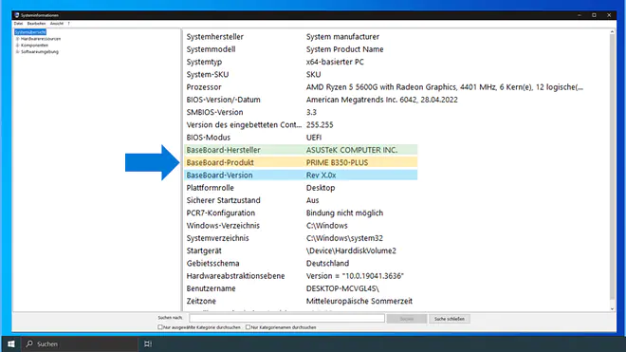Click the Suchen nach input field
The image size is (626, 352).
[286, 318]
